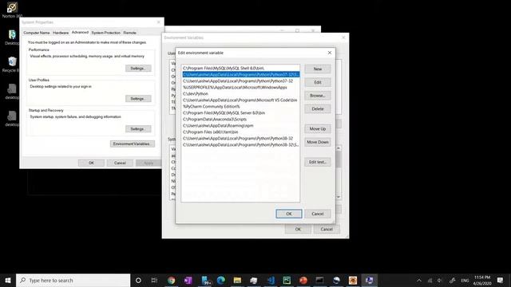This screenshot has width=511, height=287.
Task: Click the Edit button for the selected path
Action: pos(318,82)
